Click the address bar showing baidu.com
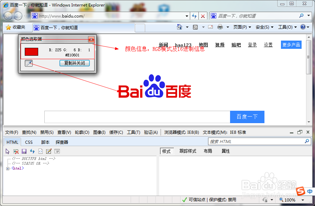This screenshot has height=206, width=315. (x=108, y=16)
